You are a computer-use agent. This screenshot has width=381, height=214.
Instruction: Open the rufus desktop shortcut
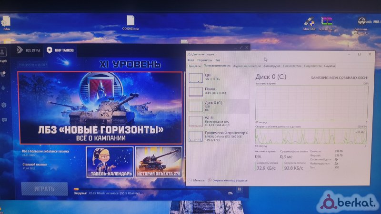[6, 23]
